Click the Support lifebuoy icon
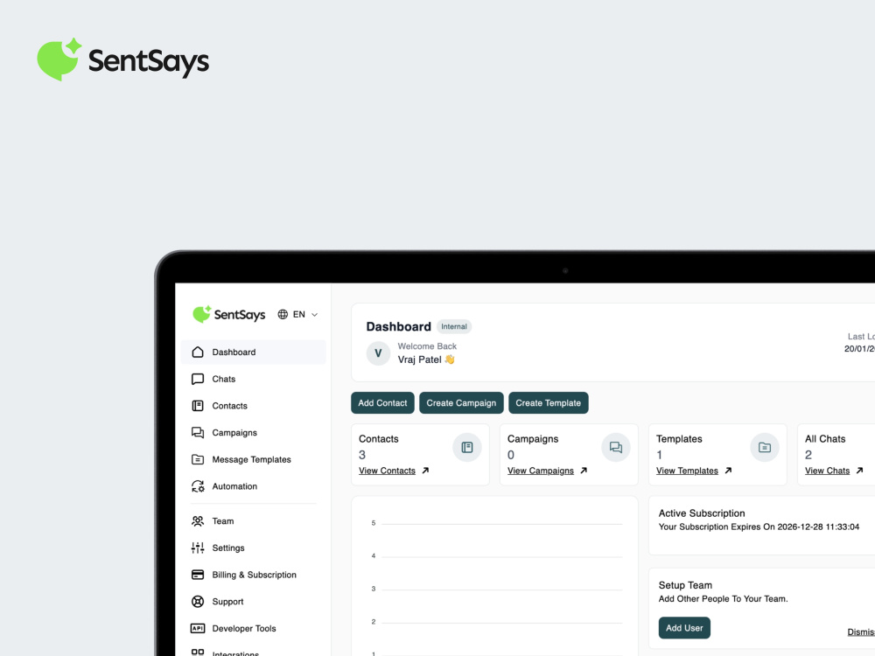Image resolution: width=875 pixels, height=656 pixels. click(198, 602)
